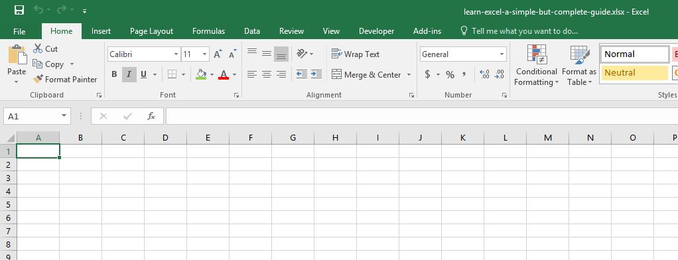The image size is (678, 260).
Task: Open the Font group dialog launcher
Action: tap(237, 95)
